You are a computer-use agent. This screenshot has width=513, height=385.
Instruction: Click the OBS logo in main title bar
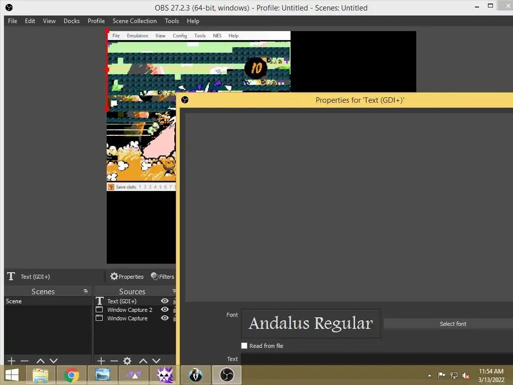click(9, 7)
